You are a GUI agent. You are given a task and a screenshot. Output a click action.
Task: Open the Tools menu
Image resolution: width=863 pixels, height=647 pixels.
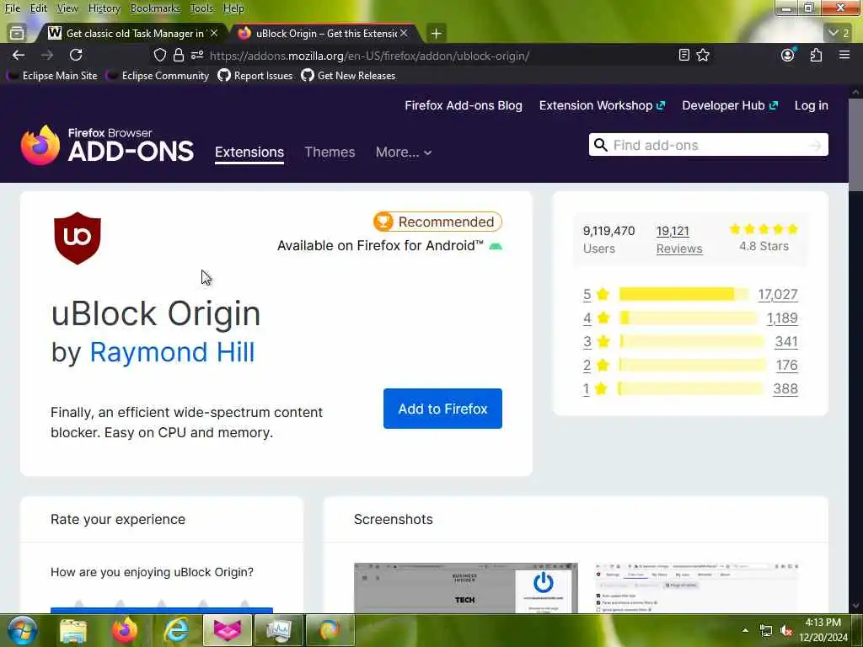tap(201, 8)
